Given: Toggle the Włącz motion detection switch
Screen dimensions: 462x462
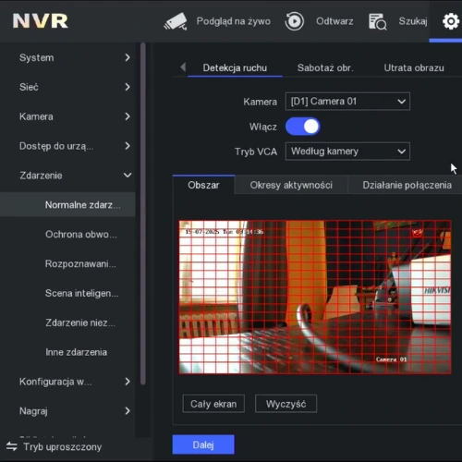Looking at the screenshot, I should click(303, 127).
